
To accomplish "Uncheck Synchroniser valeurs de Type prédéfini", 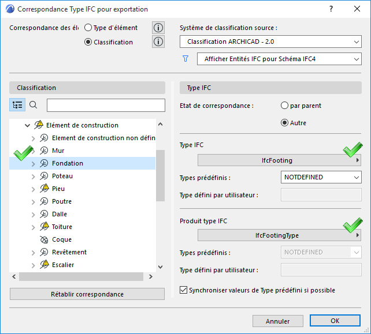I will click(184, 290).
